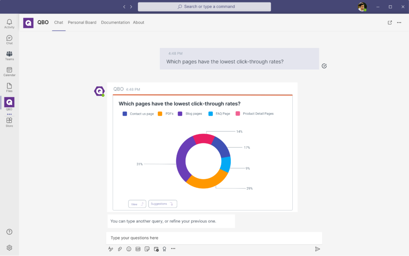409x256 pixels.
Task: Click the View button under chart
Action: [137, 204]
